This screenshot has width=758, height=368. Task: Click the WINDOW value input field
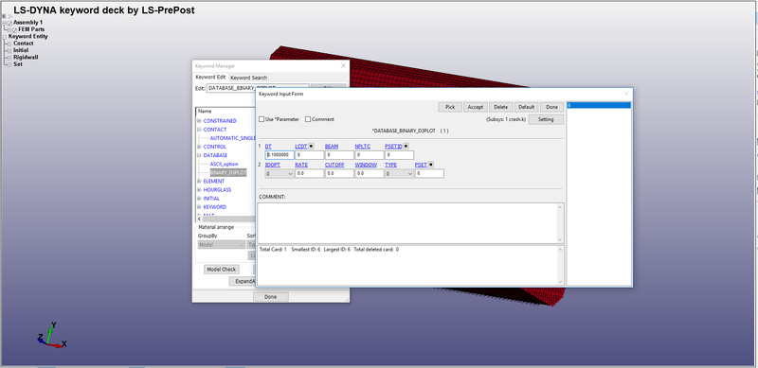click(370, 173)
